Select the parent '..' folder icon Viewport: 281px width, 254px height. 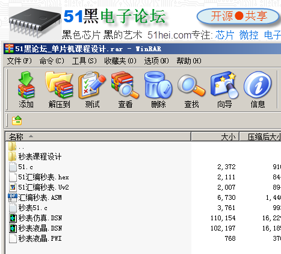(x=12, y=146)
